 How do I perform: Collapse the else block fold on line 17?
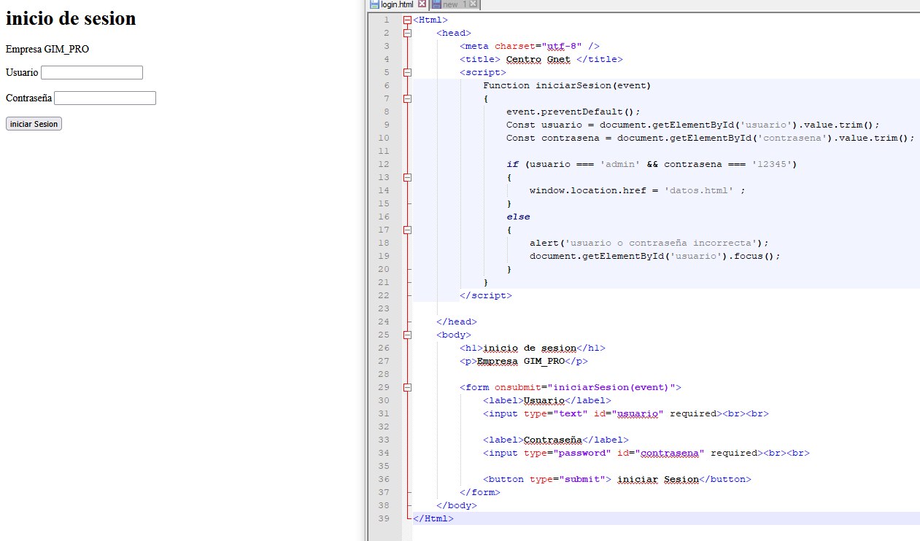(407, 230)
